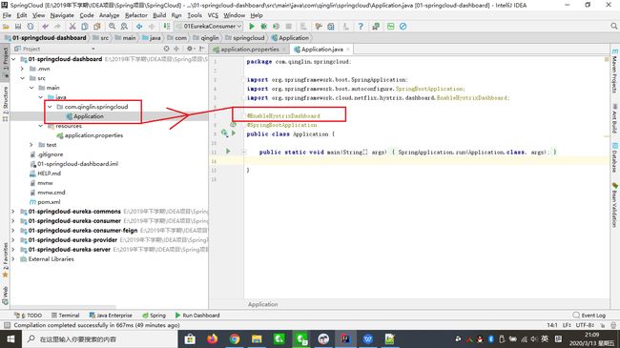
Task: Click the Copy toolbar icon
Action: (85, 27)
